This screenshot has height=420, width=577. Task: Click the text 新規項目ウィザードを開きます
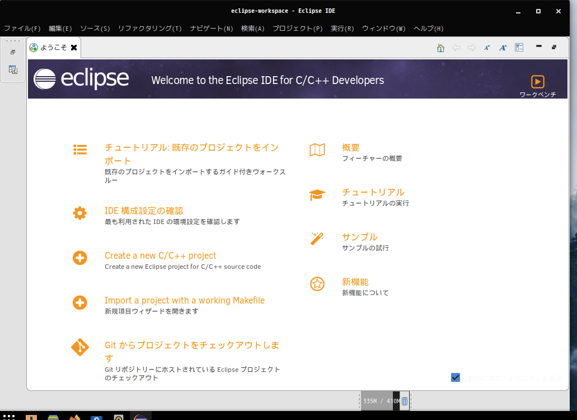click(152, 311)
